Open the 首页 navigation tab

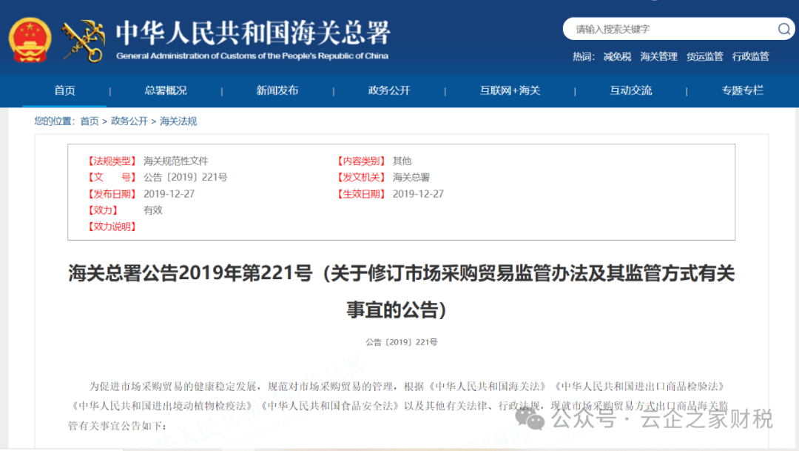tap(64, 90)
